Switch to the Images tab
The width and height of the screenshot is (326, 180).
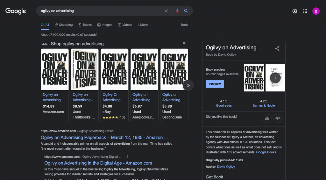pyautogui.click(x=105, y=25)
